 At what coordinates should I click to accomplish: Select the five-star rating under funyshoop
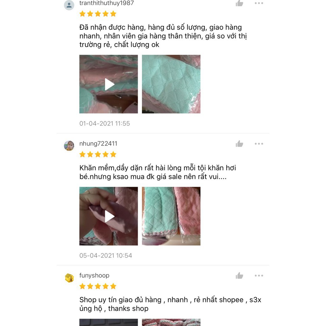[x=98, y=286]
